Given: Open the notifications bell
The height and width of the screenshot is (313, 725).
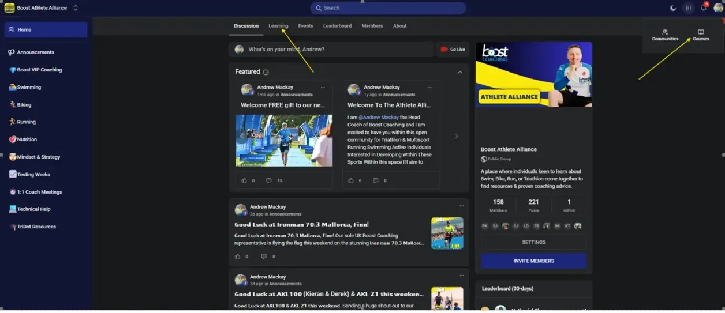Looking at the screenshot, I should pyautogui.click(x=704, y=7).
